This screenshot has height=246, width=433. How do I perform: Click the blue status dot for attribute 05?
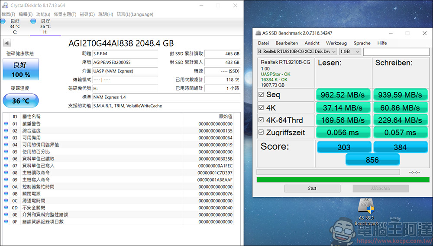click(6, 151)
